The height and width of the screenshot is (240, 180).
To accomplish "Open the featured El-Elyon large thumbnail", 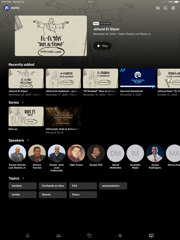I will tap(51, 36).
